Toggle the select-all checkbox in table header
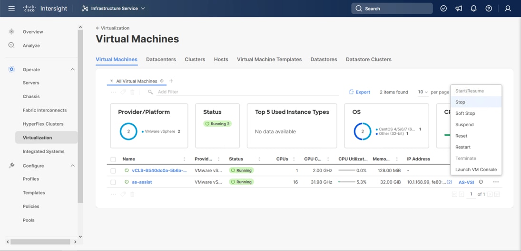The height and width of the screenshot is (251, 521). [113, 159]
